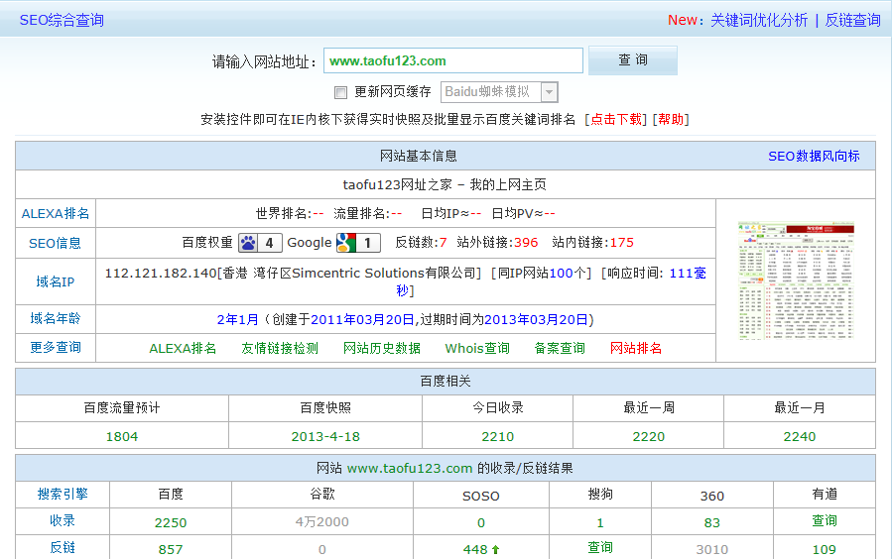Open www.taofu123.com link in results header
Image resolution: width=892 pixels, height=559 pixels.
[410, 469]
